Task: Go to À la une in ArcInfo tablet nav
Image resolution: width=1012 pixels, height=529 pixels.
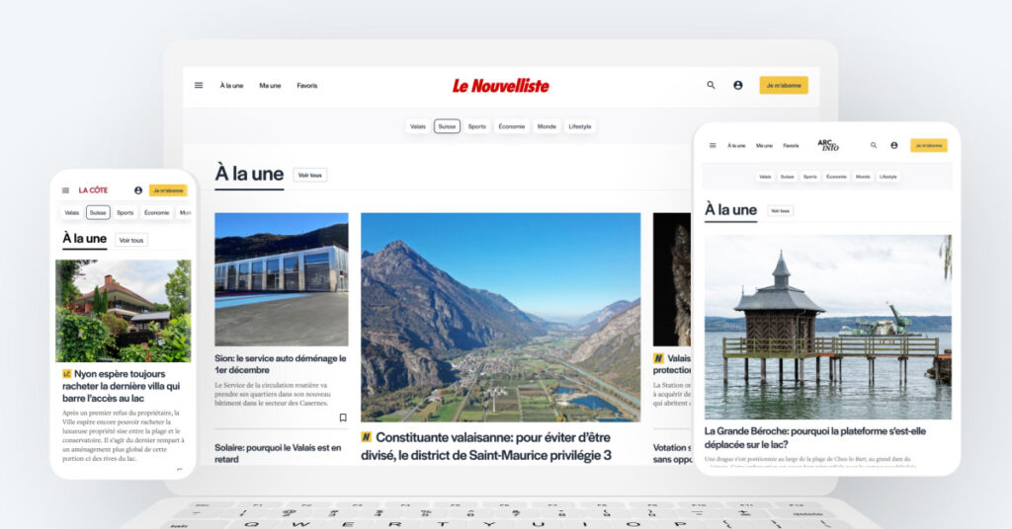Action: 736,146
